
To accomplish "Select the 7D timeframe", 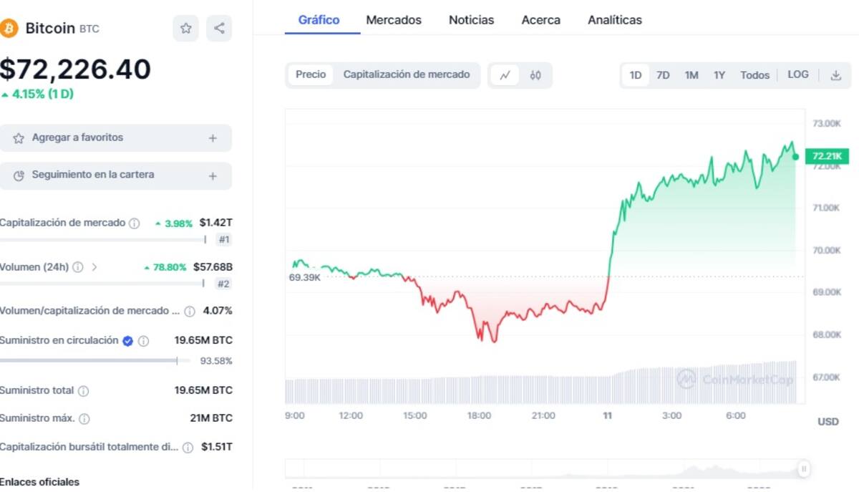I will (663, 74).
